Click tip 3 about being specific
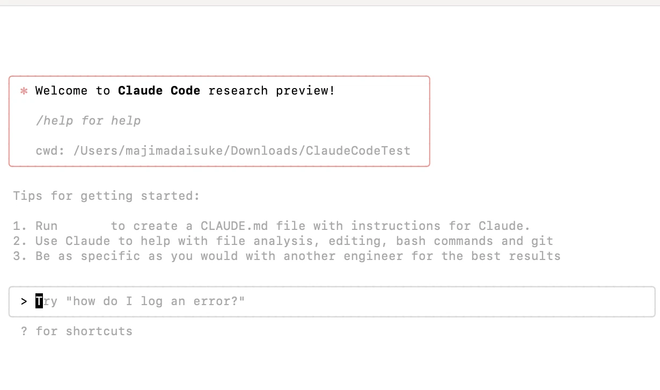This screenshot has width=660, height=390. coord(287,256)
